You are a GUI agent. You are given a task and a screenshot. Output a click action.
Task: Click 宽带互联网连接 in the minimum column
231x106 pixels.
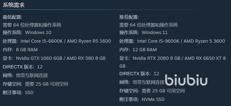(x=32, y=75)
